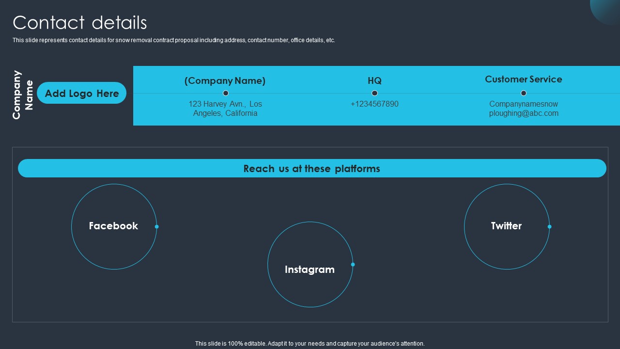Click the blue dot on Instagram circle edge
Viewport: 620px width, 349px height.
click(353, 264)
